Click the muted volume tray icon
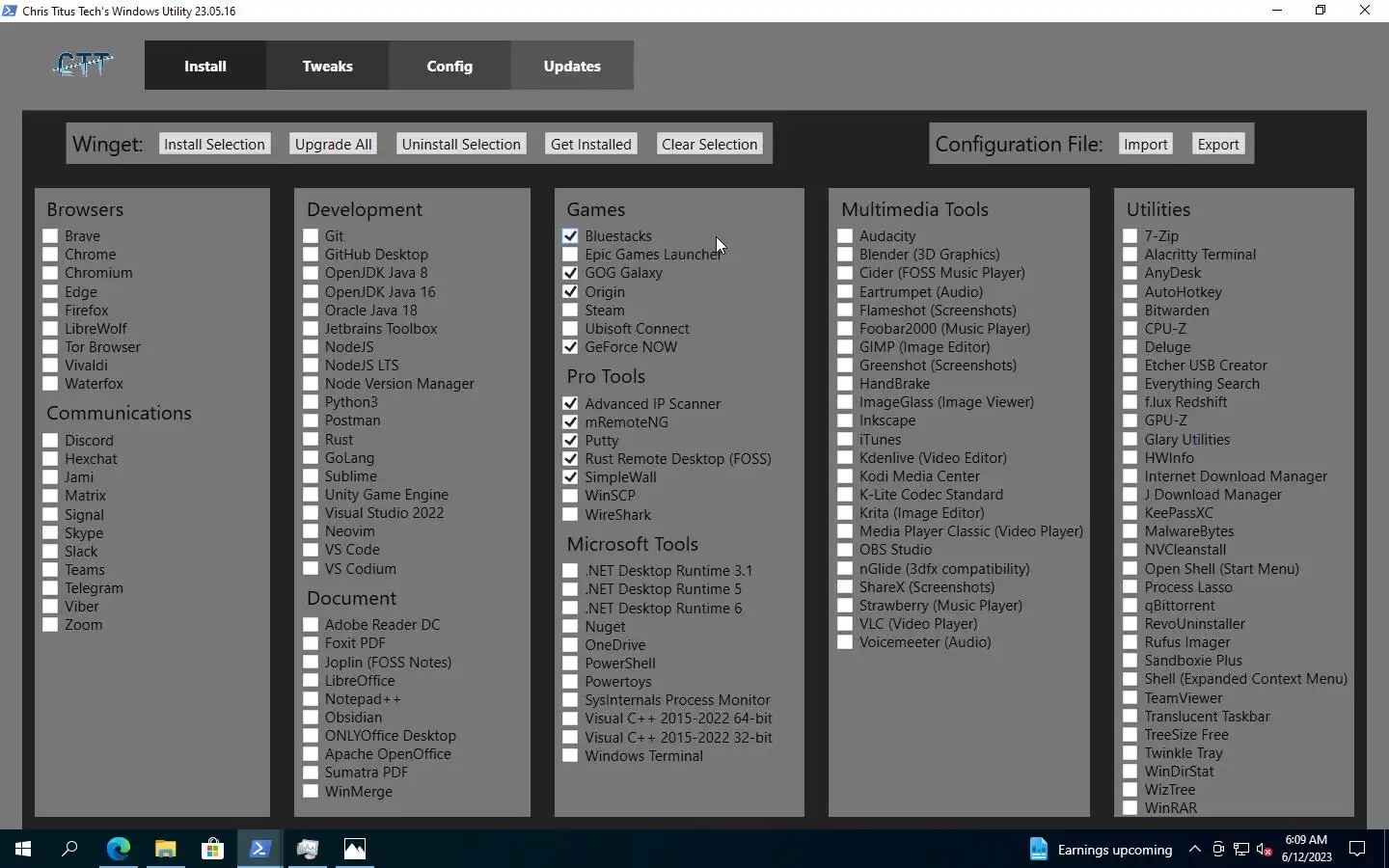Viewport: 1389px width, 868px height. (1264, 850)
